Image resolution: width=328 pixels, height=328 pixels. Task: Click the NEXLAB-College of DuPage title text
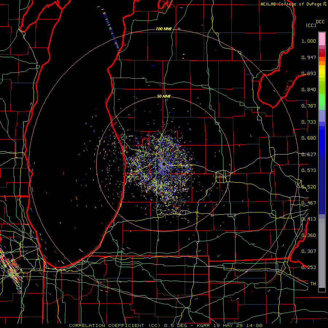(x=291, y=4)
